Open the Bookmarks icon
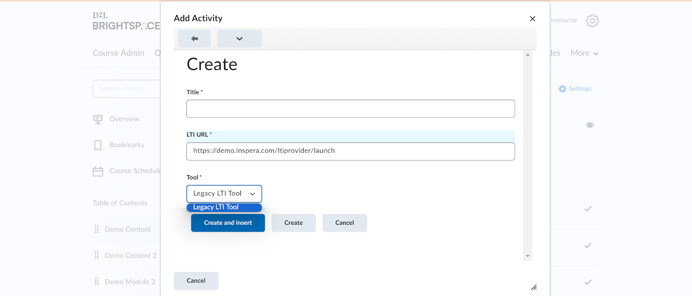The image size is (692, 296). click(98, 145)
